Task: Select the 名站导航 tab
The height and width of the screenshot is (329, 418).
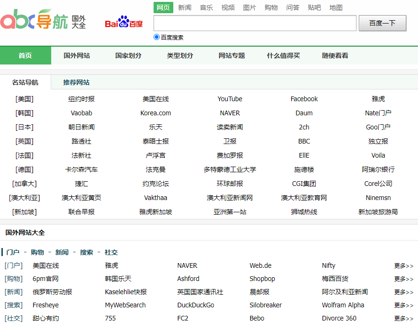Action: pos(25,82)
